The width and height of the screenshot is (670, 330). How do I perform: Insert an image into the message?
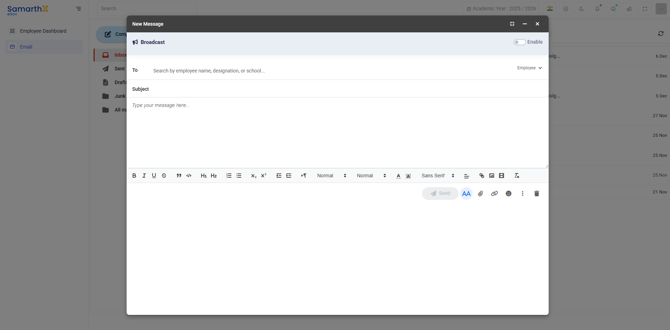[492, 176]
